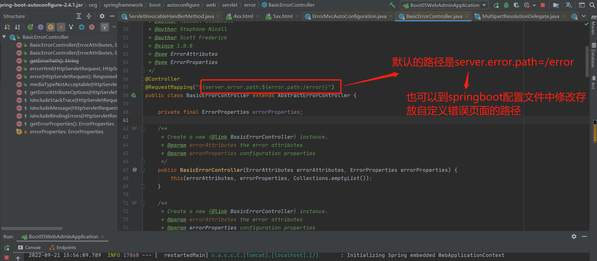Collapse BasicErrorController tree node
The height and width of the screenshot is (261, 597).
[4, 37]
